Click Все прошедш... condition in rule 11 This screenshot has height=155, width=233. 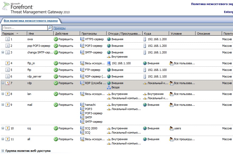tap(184, 139)
